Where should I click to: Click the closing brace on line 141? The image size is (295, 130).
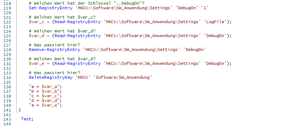pos(20,110)
